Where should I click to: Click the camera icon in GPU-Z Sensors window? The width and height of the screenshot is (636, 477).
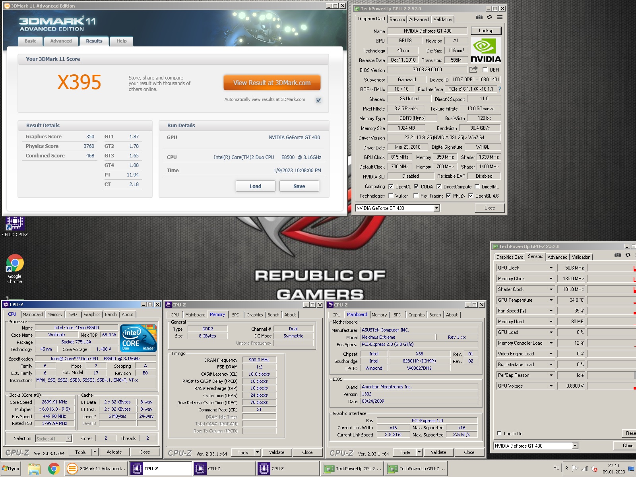(617, 255)
